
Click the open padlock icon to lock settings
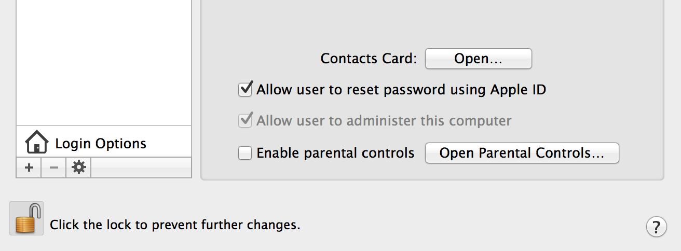point(26,218)
